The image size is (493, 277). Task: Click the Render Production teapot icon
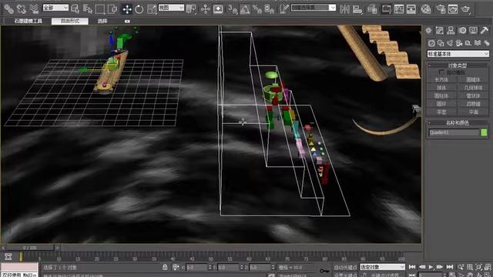coord(465,8)
